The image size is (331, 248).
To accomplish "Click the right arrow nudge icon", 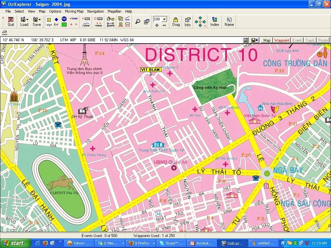I will click(x=204, y=22).
